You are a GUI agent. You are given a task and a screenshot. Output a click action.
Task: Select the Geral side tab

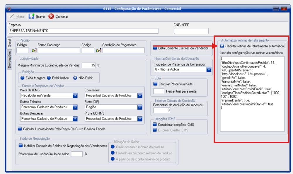9,43
